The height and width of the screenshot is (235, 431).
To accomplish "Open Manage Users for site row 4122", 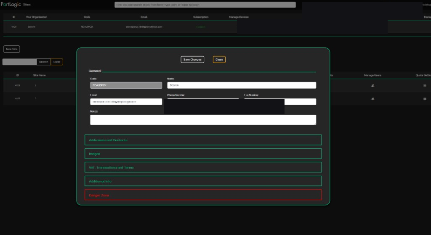I will [373, 99].
